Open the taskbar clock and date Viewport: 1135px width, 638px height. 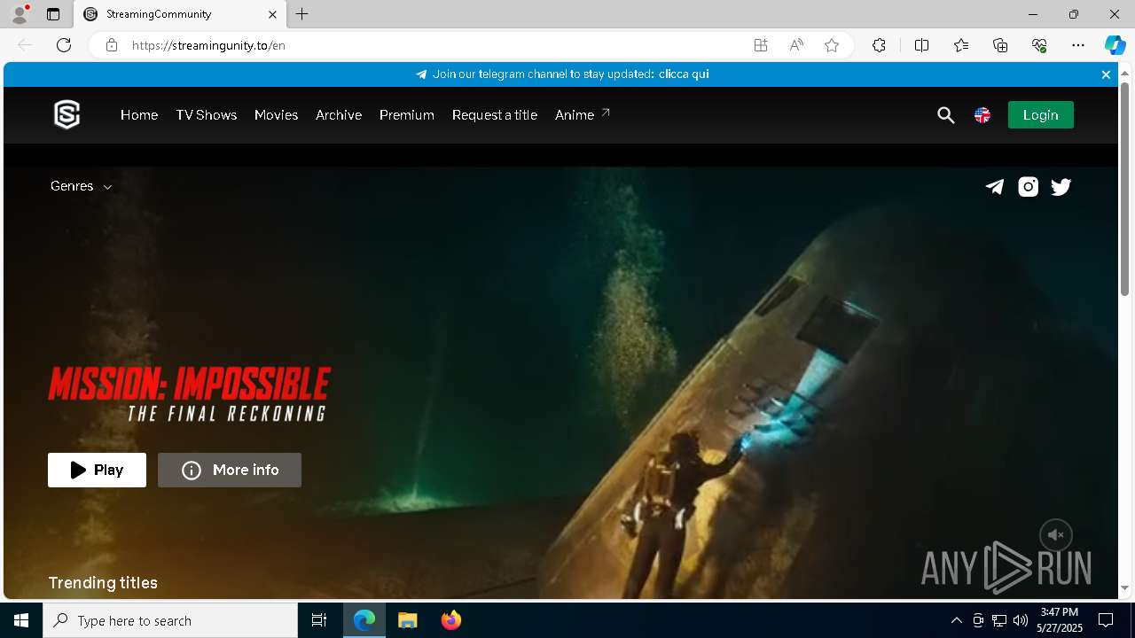pos(1060,620)
